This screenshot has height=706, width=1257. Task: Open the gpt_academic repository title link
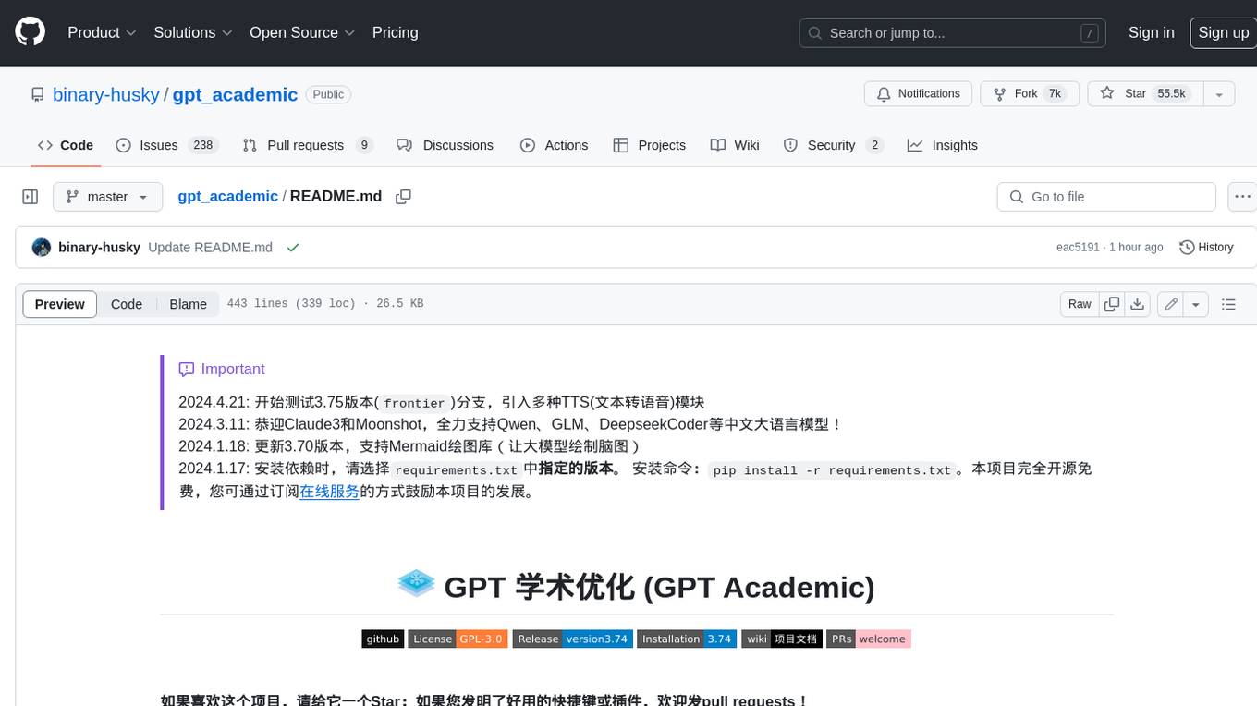pos(235,94)
